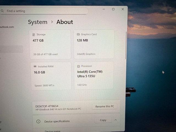Click the Installed RAM label text

[46, 67]
